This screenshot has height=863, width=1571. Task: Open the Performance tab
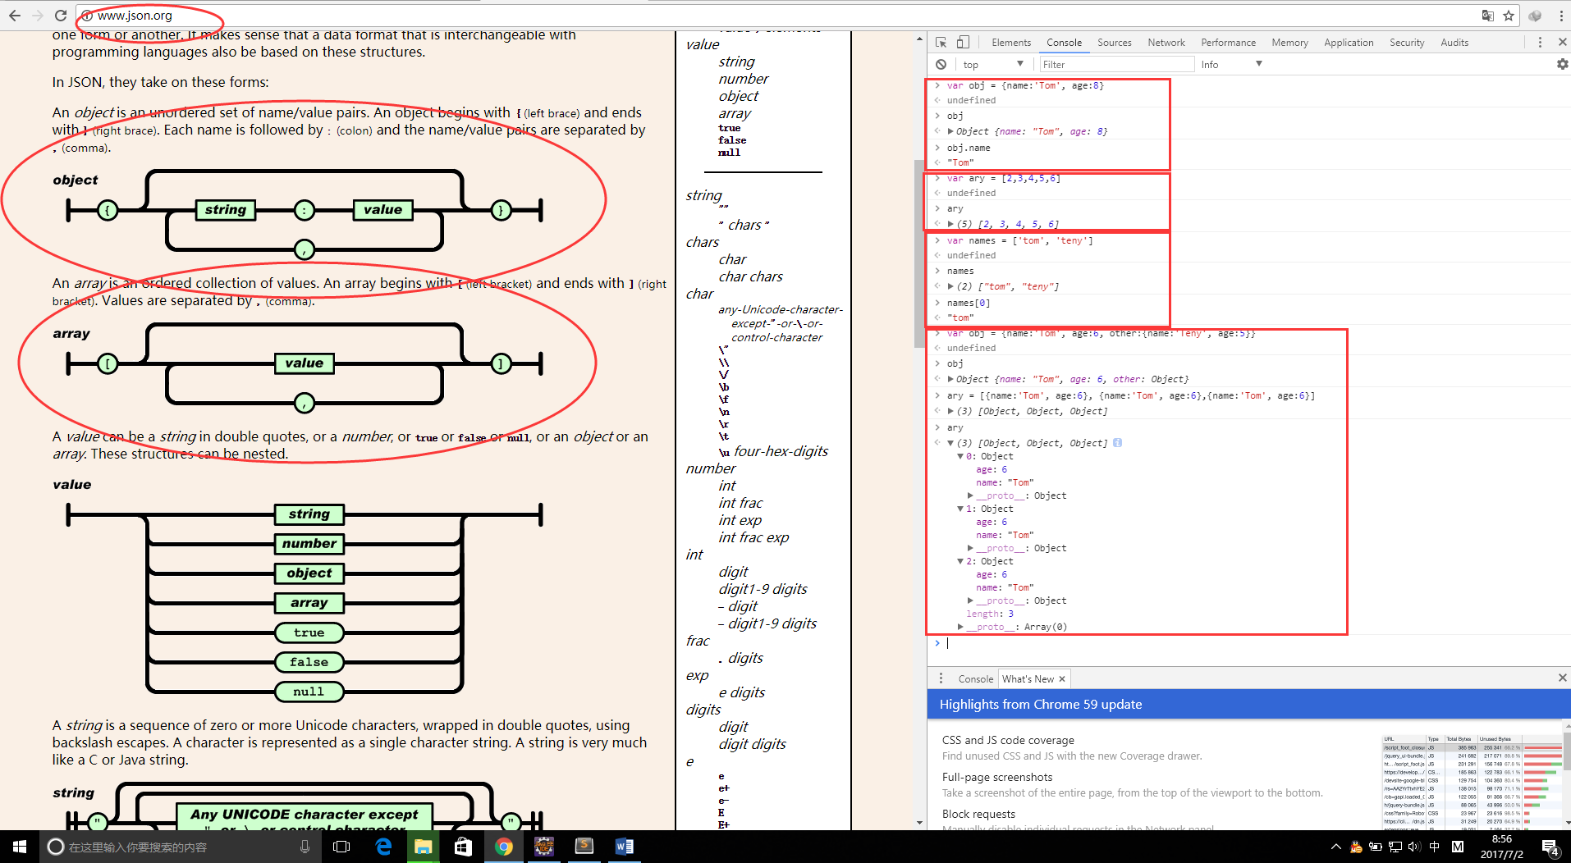(x=1228, y=42)
